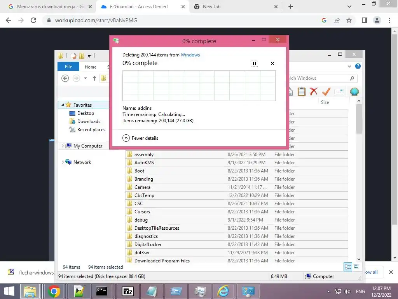The image size is (398, 299).
Task: Click the file list vertical scrollbar
Action: click(359, 119)
